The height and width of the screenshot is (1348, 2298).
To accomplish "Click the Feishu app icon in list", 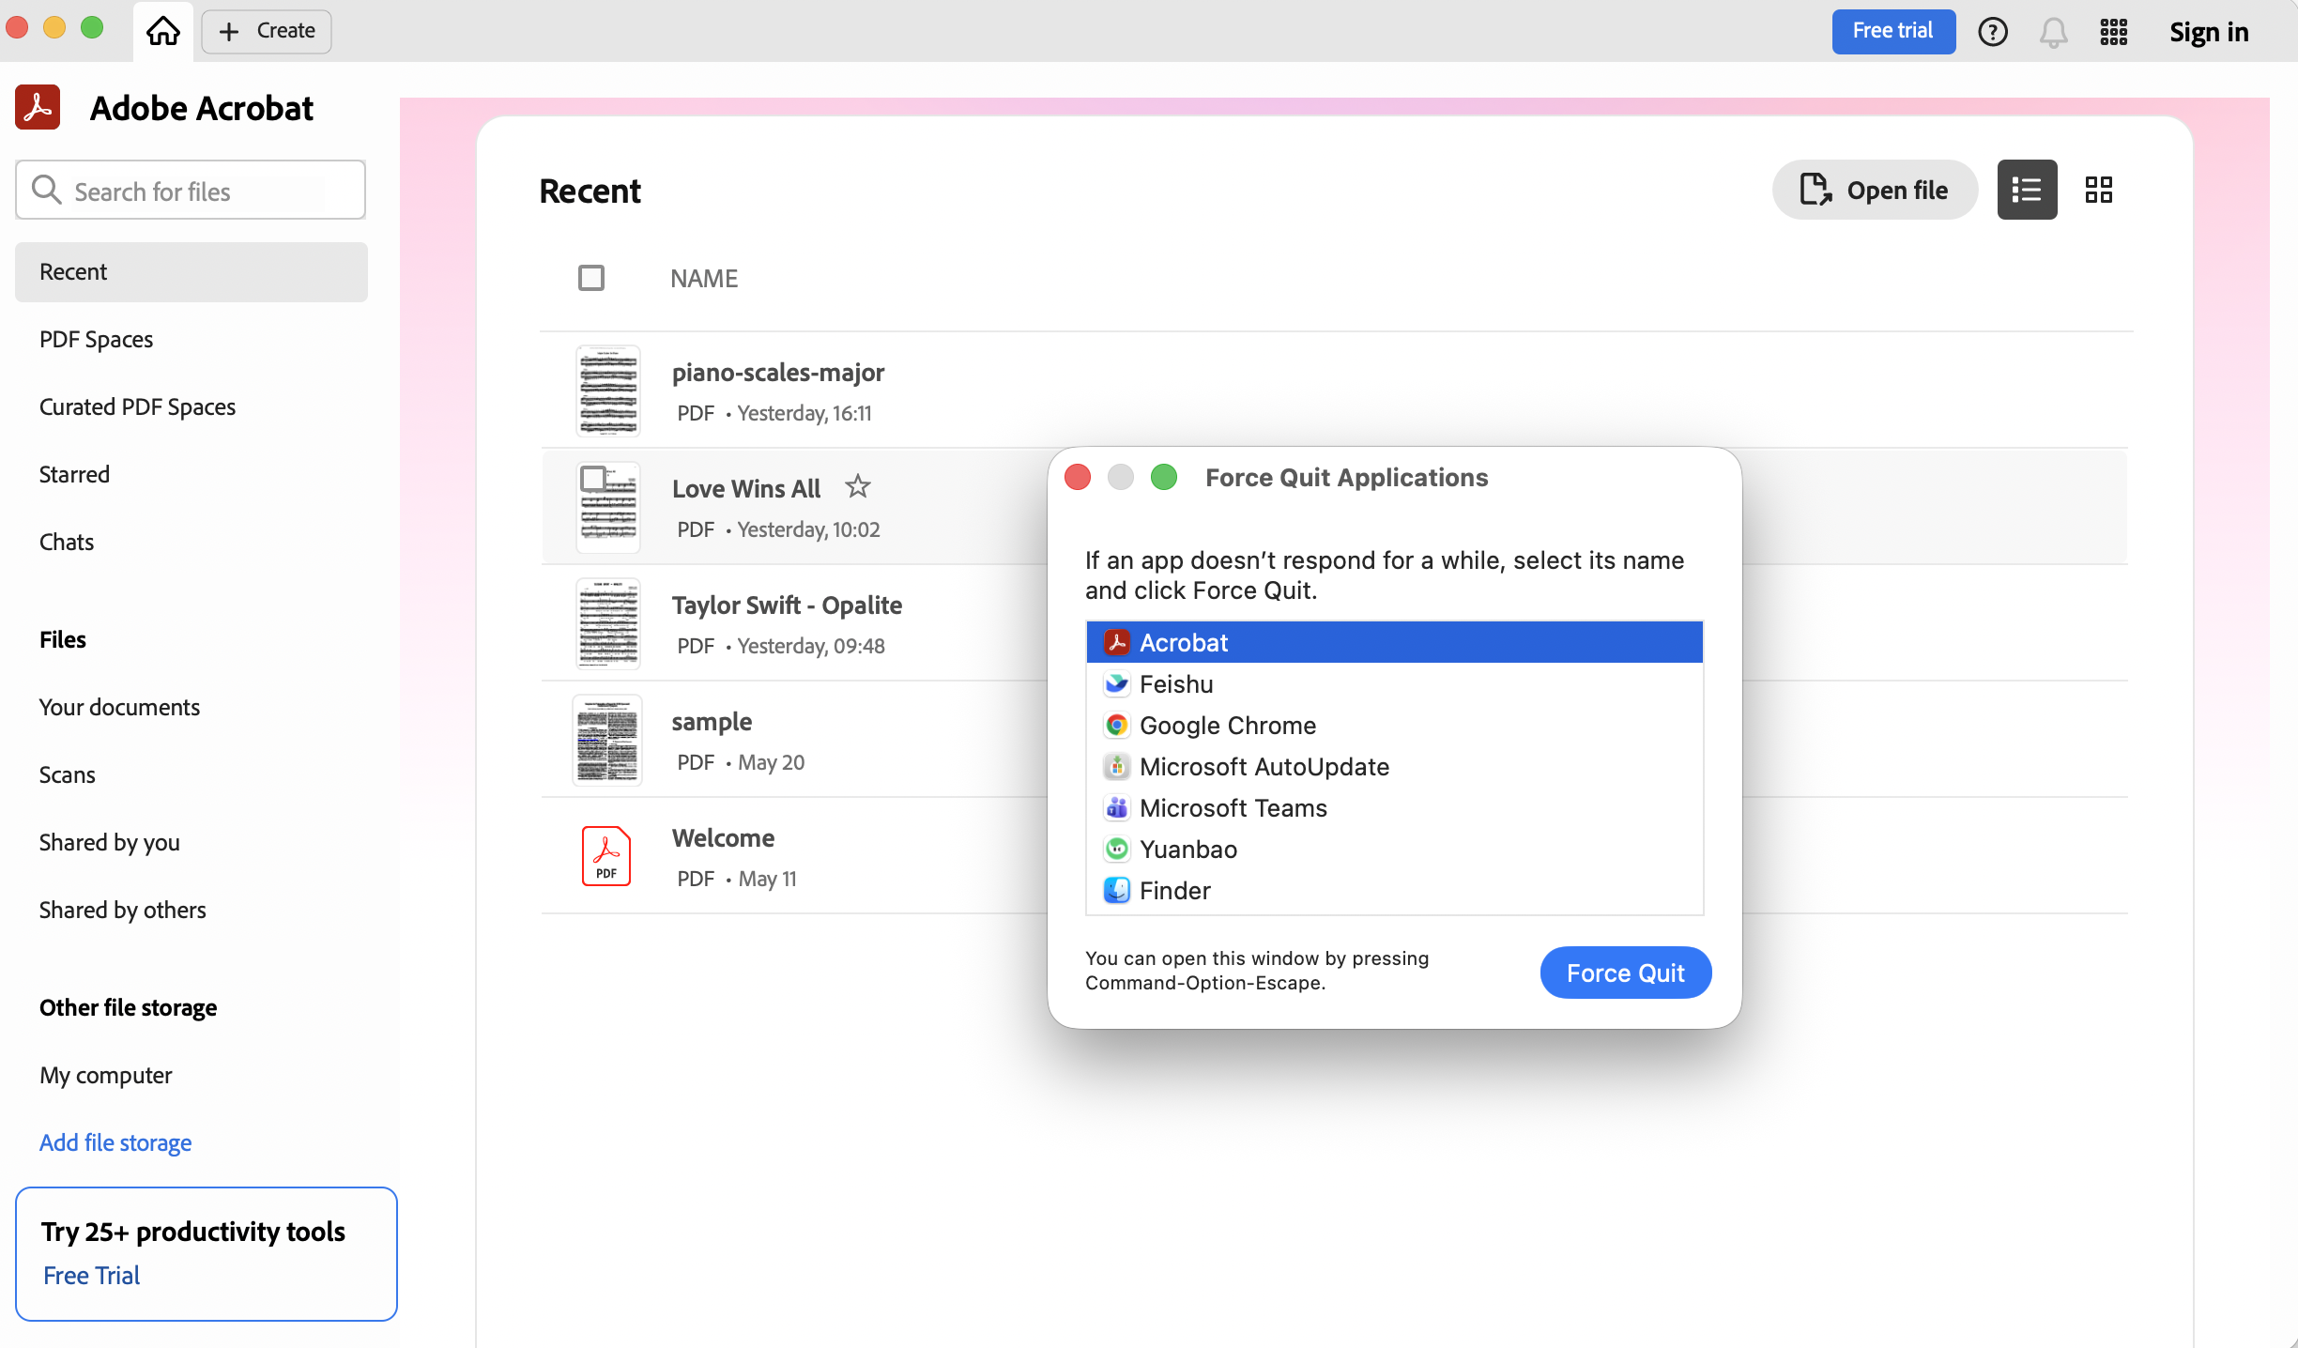I will [1116, 683].
